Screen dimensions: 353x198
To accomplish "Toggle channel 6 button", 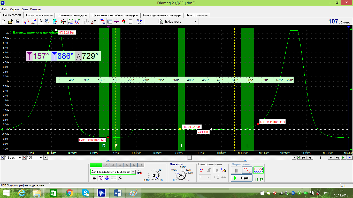I will [134, 165].
